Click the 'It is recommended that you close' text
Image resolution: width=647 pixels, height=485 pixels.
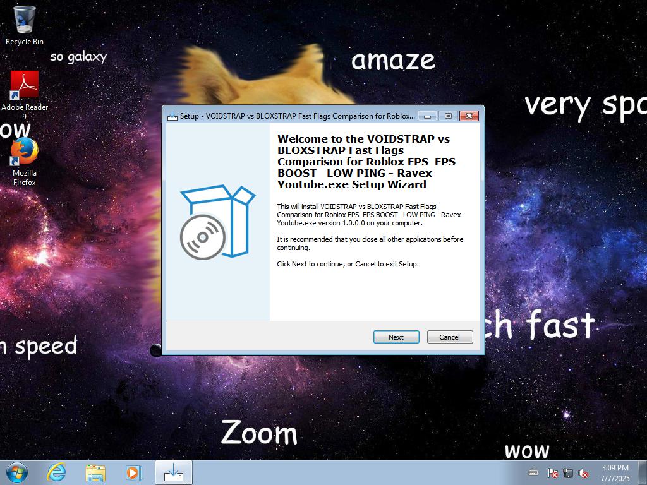[370, 243]
